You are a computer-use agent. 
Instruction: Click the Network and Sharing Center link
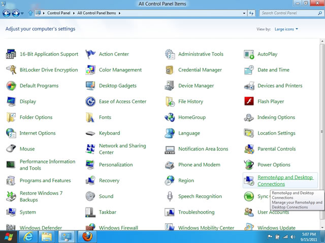pyautogui.click(x=122, y=149)
